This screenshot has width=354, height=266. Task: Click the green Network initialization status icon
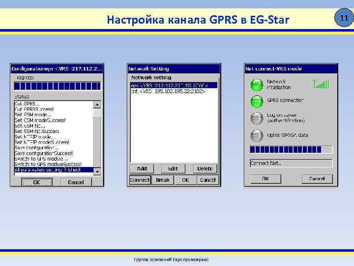coord(257,85)
